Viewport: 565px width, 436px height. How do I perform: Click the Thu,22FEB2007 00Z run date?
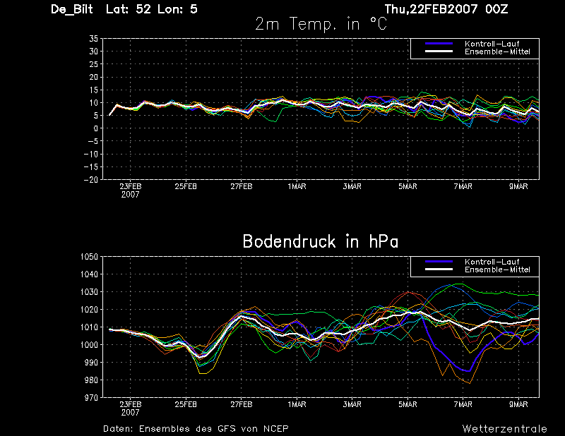[446, 9]
